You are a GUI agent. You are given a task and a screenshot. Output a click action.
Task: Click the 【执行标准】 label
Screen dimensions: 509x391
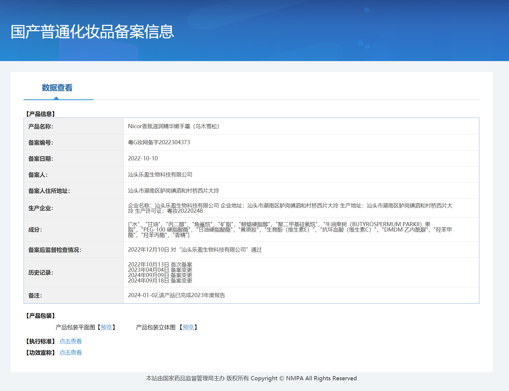[x=40, y=341]
